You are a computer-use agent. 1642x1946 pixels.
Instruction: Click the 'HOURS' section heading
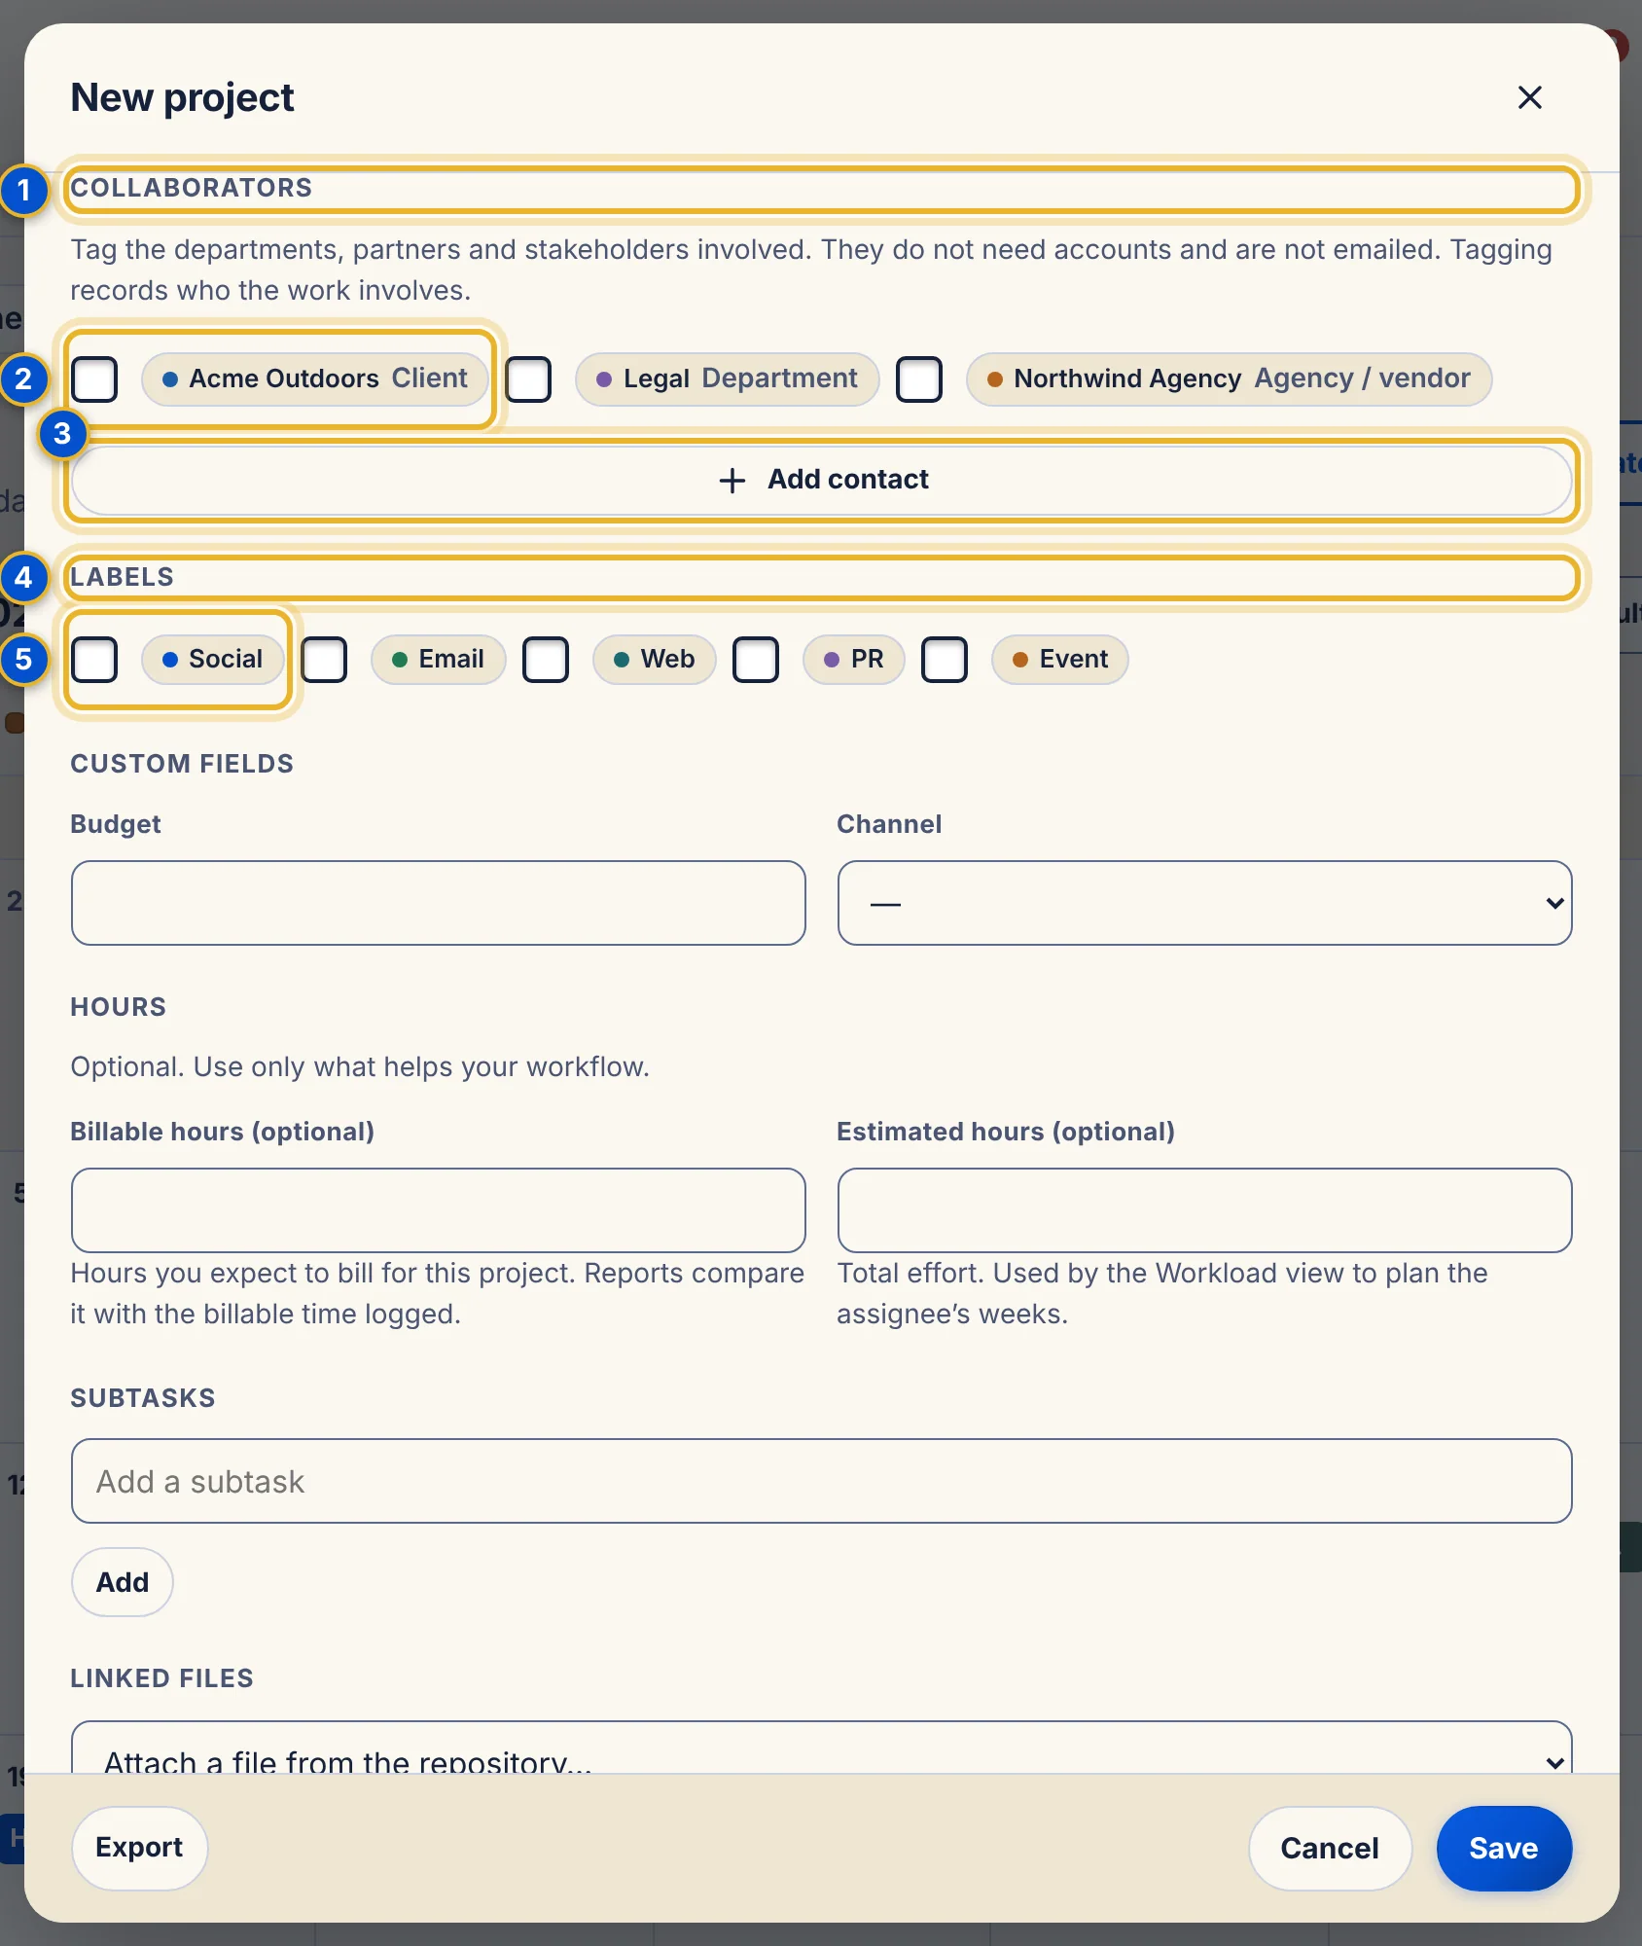click(119, 1007)
